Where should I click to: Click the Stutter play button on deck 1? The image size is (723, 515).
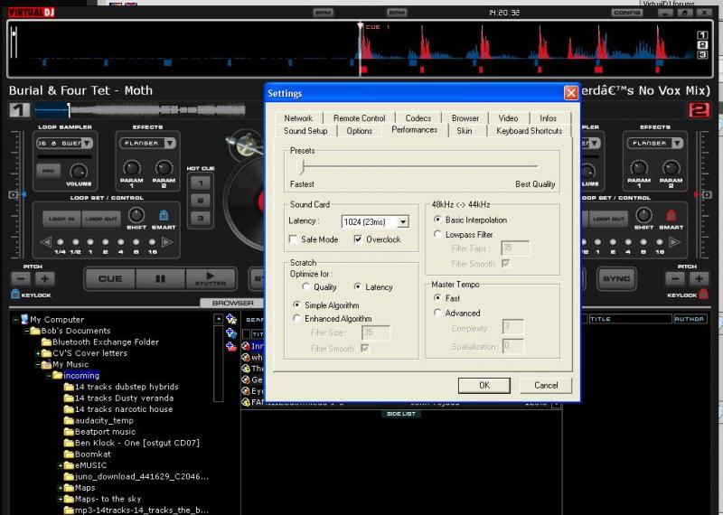[x=211, y=278]
